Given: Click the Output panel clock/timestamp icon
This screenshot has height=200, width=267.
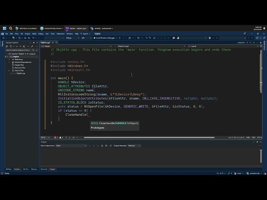Looking at the screenshot, I should [x=111, y=146].
